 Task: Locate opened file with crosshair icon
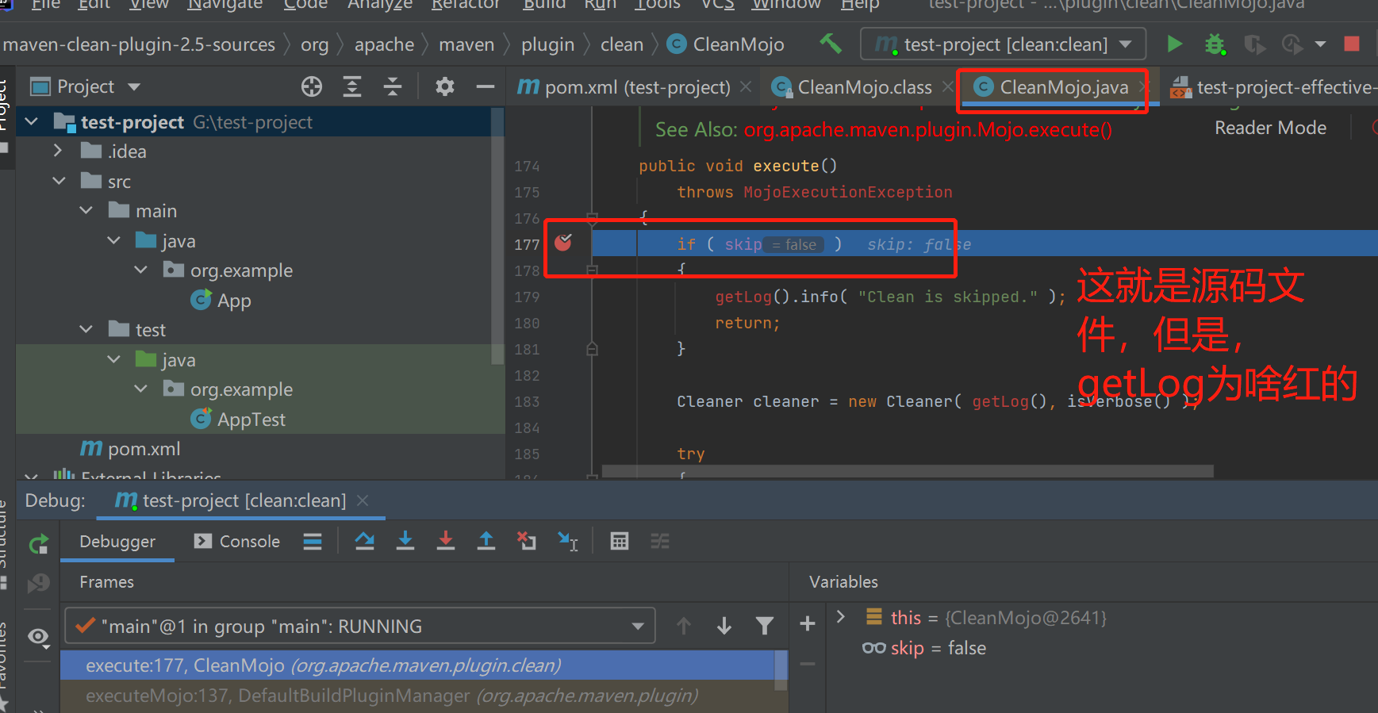coord(312,86)
